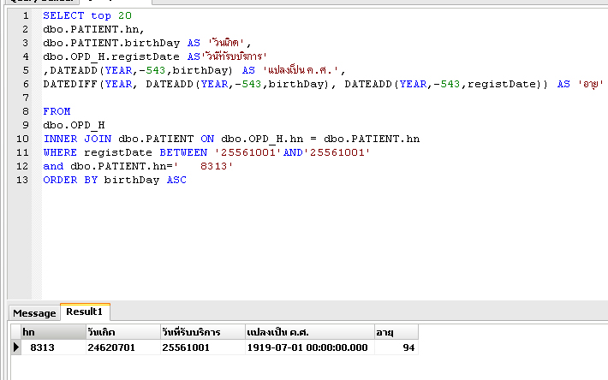Viewport: 608px width, 380px height.
Task: Click the 'อายุ' alias string in code
Action: pos(591,84)
